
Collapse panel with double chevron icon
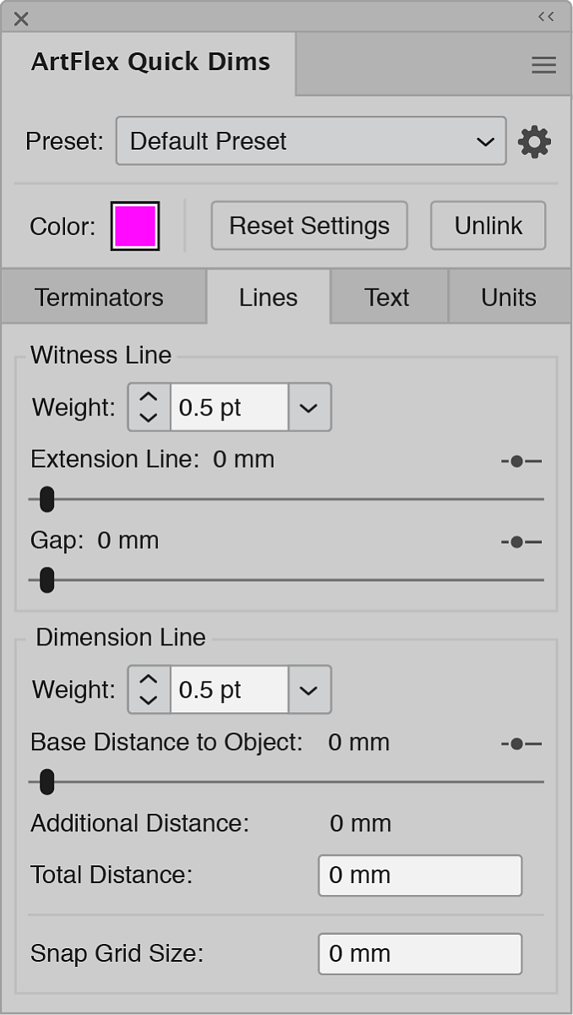[x=546, y=17]
